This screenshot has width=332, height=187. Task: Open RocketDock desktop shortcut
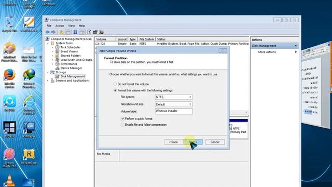tap(29, 156)
